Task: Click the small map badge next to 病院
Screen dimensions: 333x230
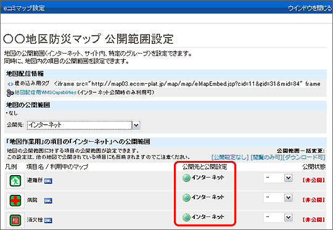Action: (x=48, y=200)
